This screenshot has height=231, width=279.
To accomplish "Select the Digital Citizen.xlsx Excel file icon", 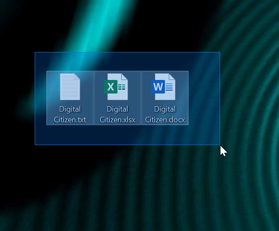I will [x=116, y=87].
